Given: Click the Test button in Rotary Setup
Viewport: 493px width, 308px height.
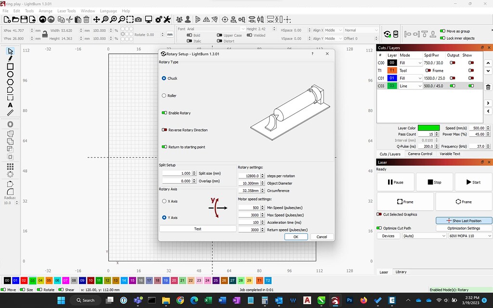Looking at the screenshot, I should (x=197, y=230).
